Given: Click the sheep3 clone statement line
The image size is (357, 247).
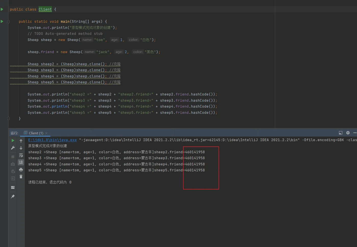Looking at the screenshot, I should (74, 70).
